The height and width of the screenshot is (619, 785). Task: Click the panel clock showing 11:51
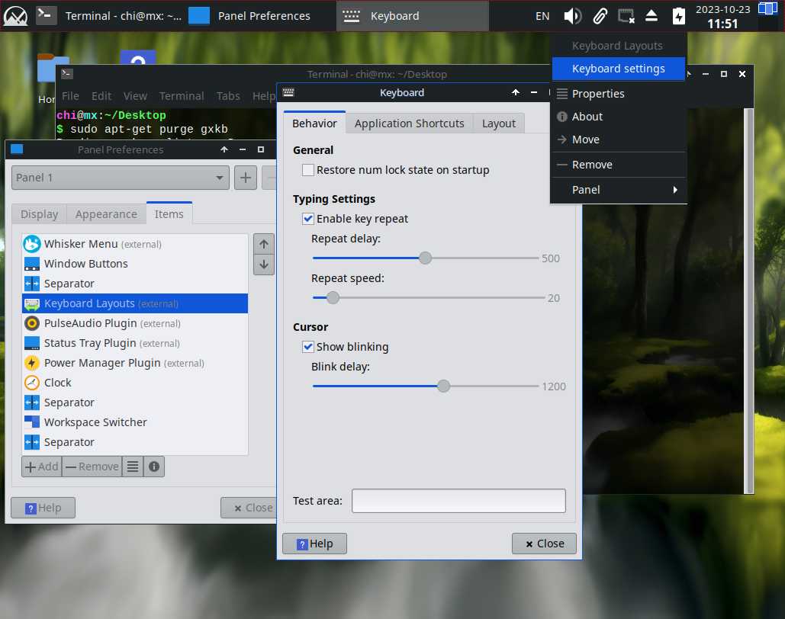click(x=722, y=17)
